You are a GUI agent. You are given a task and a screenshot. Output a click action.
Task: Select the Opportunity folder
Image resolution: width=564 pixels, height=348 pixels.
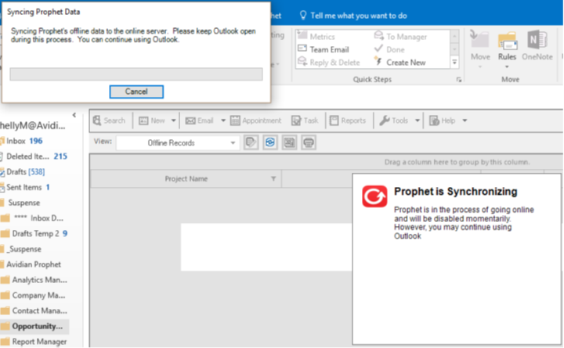(x=34, y=326)
